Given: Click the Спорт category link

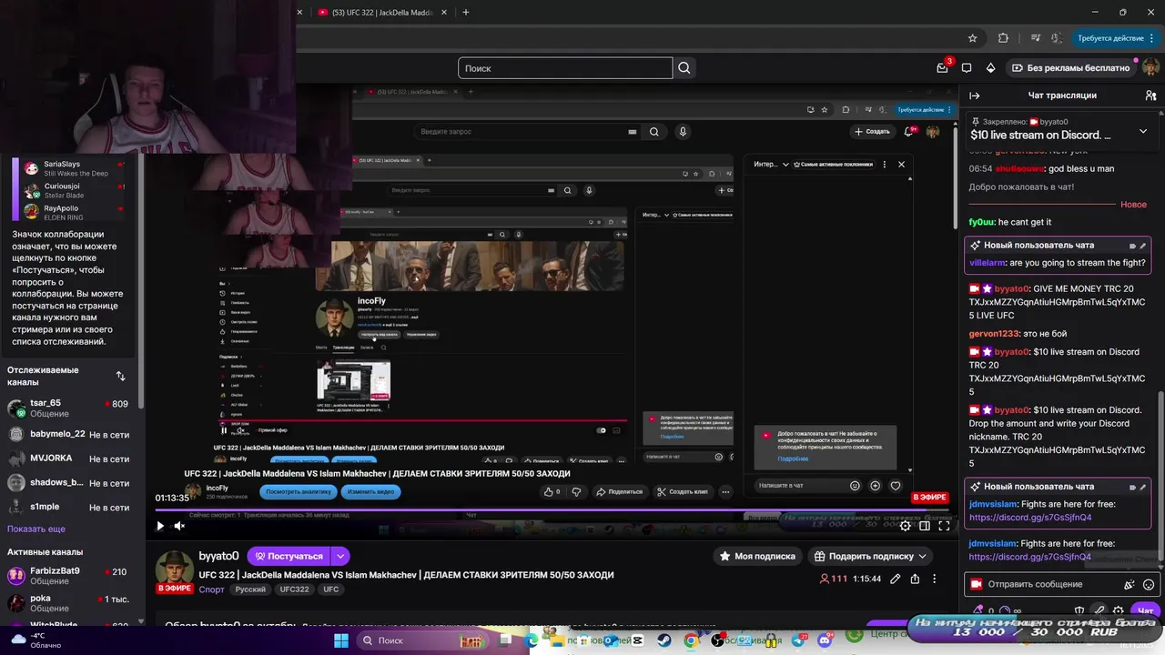Looking at the screenshot, I should coord(211,589).
